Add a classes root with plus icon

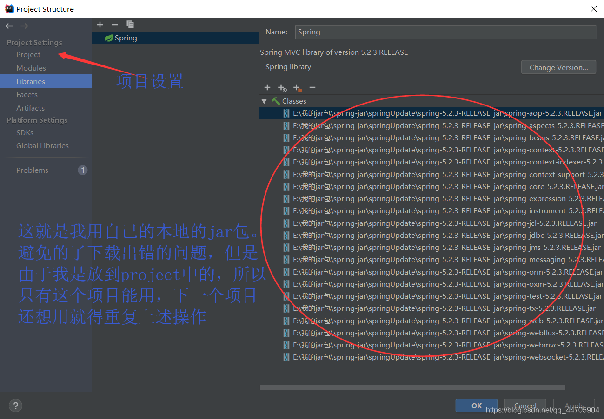pos(267,87)
